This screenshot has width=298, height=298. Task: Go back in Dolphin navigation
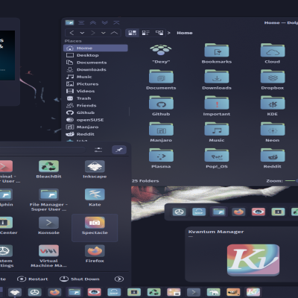(72, 33)
